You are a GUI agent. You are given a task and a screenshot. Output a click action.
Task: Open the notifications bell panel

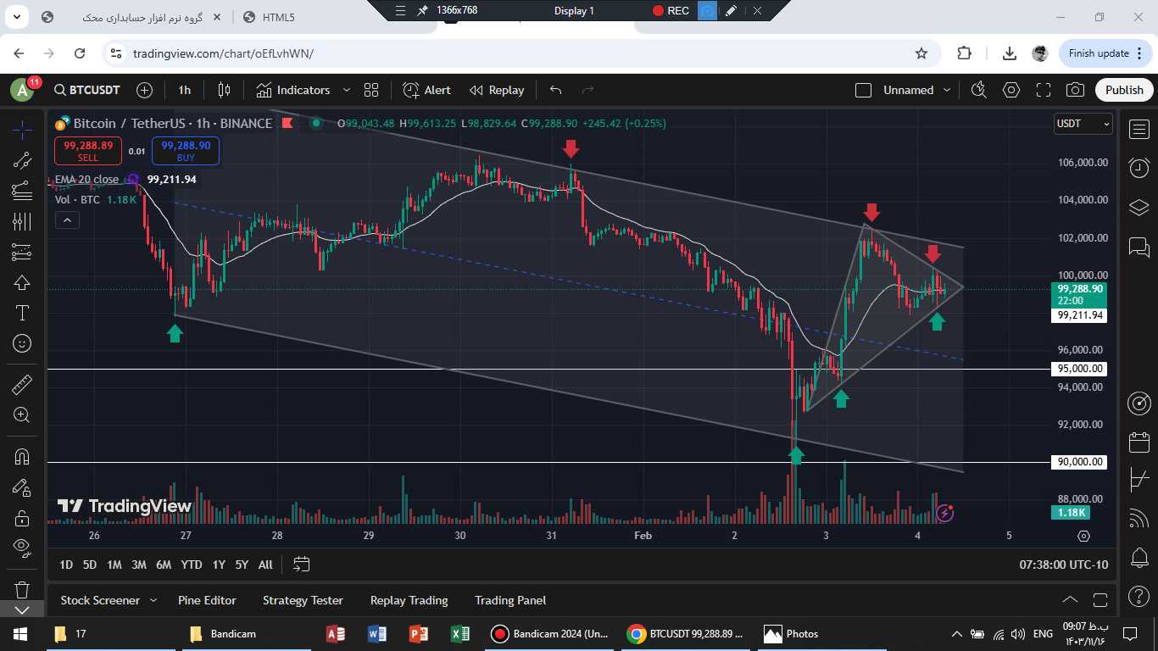[1139, 558]
